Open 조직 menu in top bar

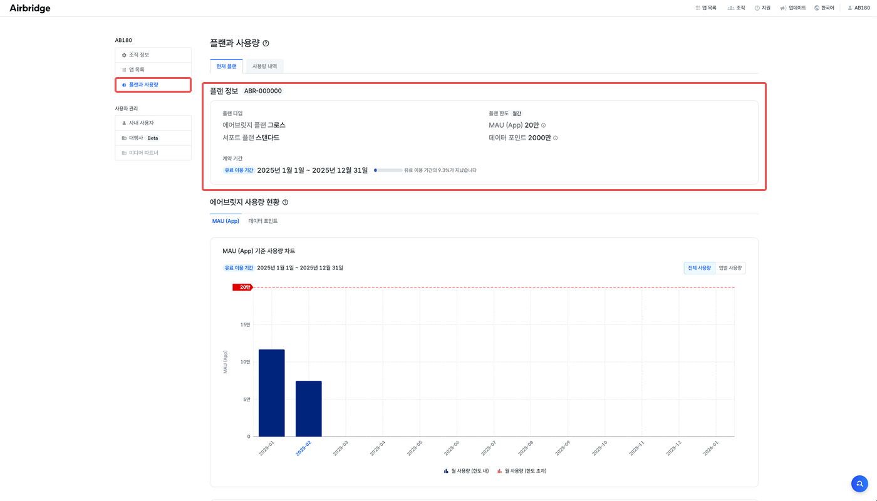click(736, 8)
